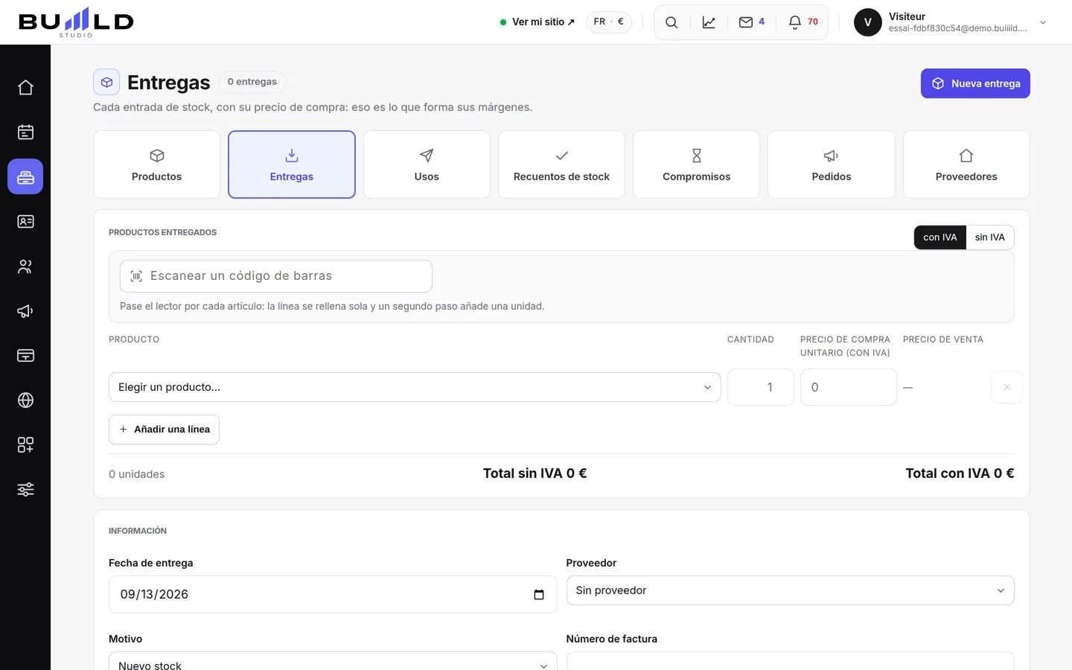Screen dimensions: 1072x670
Task: Go to the Productos tab
Action: coord(156,165)
